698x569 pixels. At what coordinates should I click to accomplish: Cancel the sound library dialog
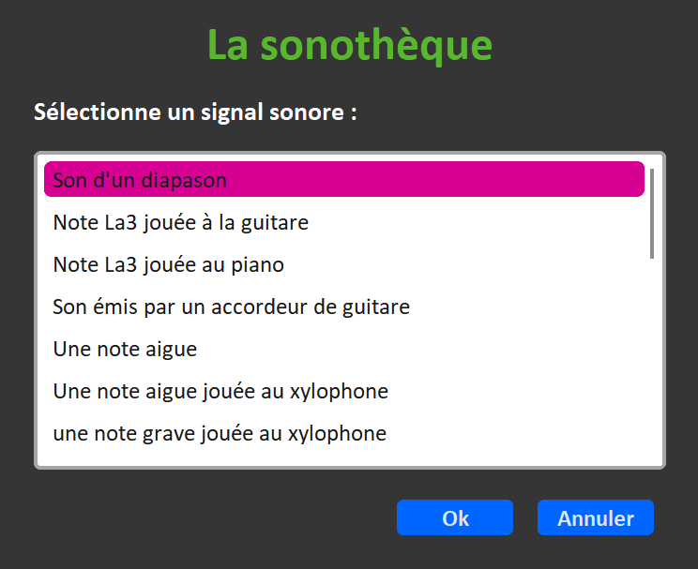tap(596, 518)
